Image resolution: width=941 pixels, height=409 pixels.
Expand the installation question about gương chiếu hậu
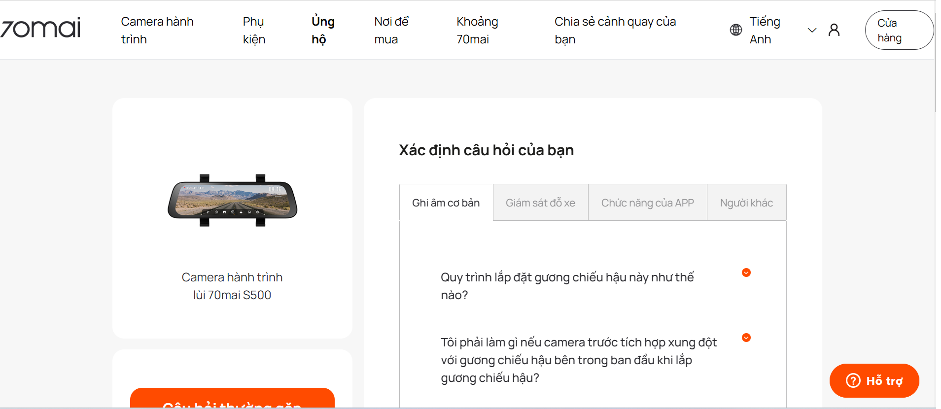567,286
